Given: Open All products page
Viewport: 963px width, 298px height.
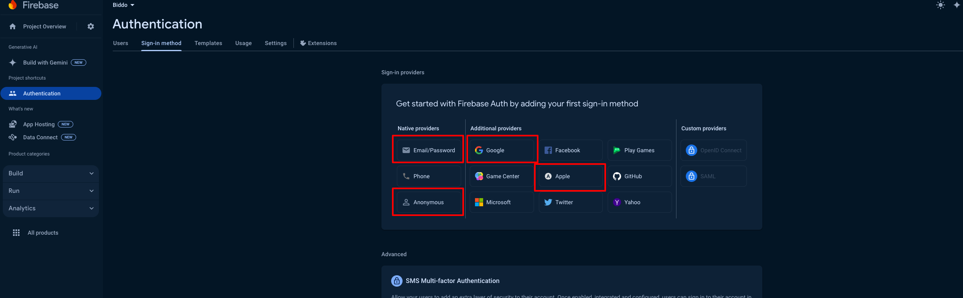Looking at the screenshot, I should point(43,233).
